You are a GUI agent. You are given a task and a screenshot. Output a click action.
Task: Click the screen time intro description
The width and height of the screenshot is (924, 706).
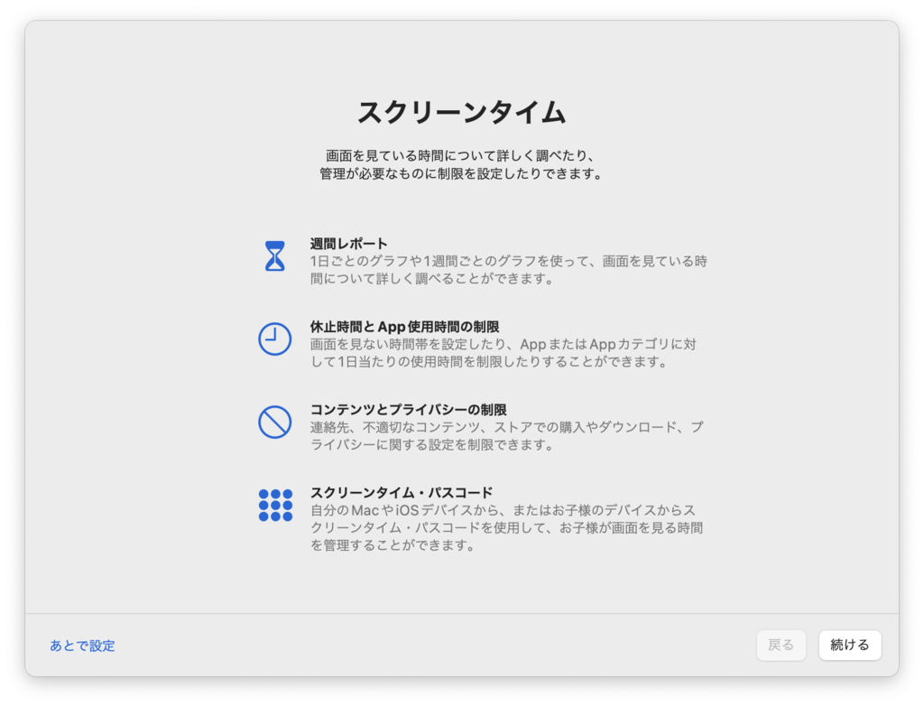pyautogui.click(x=462, y=164)
